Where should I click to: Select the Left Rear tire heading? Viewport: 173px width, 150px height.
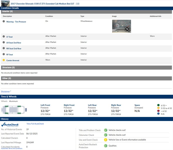pyautogui.click(x=92, y=105)
